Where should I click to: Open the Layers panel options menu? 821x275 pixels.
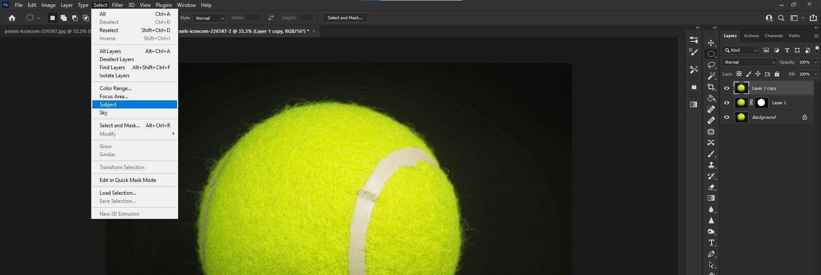816,36
